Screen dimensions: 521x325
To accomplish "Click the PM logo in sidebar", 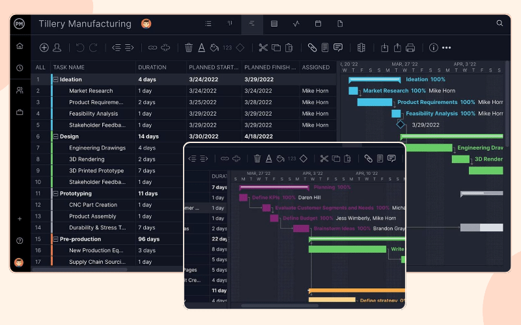I will (x=20, y=24).
